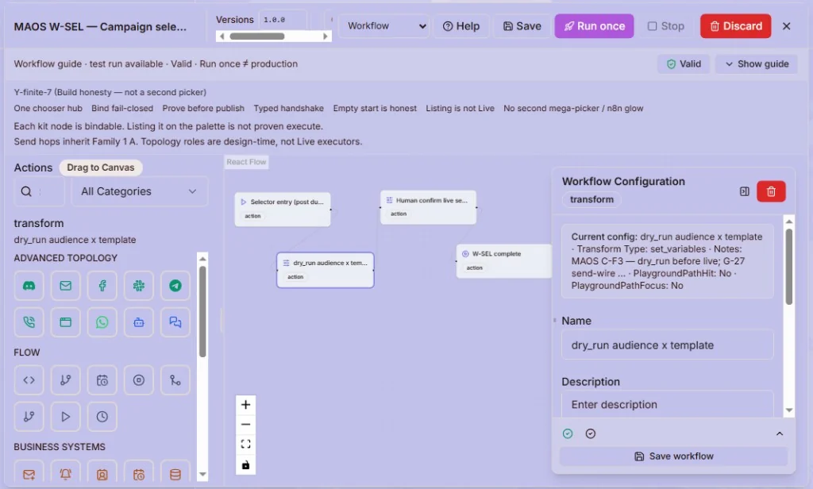Click the Versions scroll left arrow
813x489 pixels.
tap(222, 37)
